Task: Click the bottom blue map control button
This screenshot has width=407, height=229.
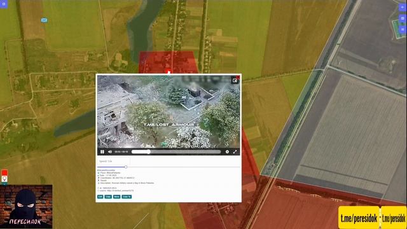Action: coord(403,29)
